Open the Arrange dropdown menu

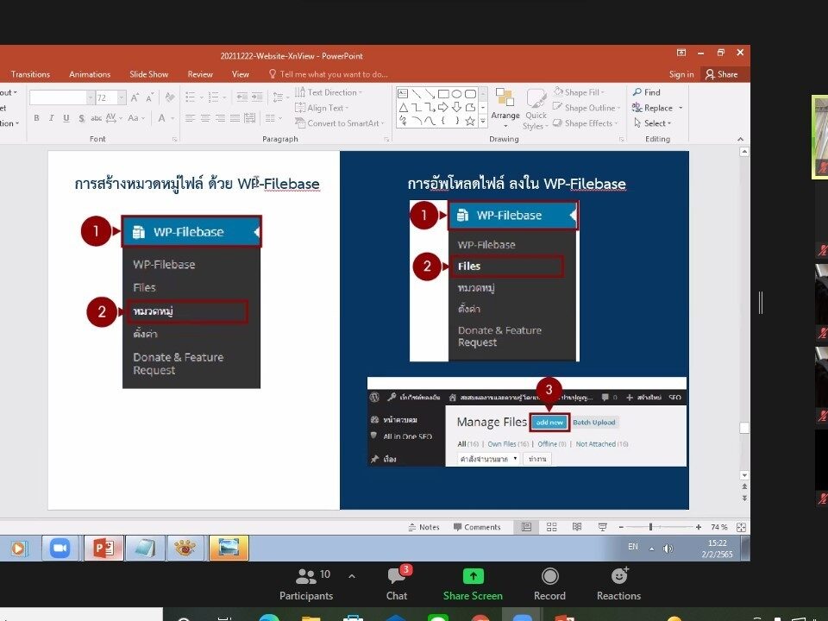click(x=505, y=109)
